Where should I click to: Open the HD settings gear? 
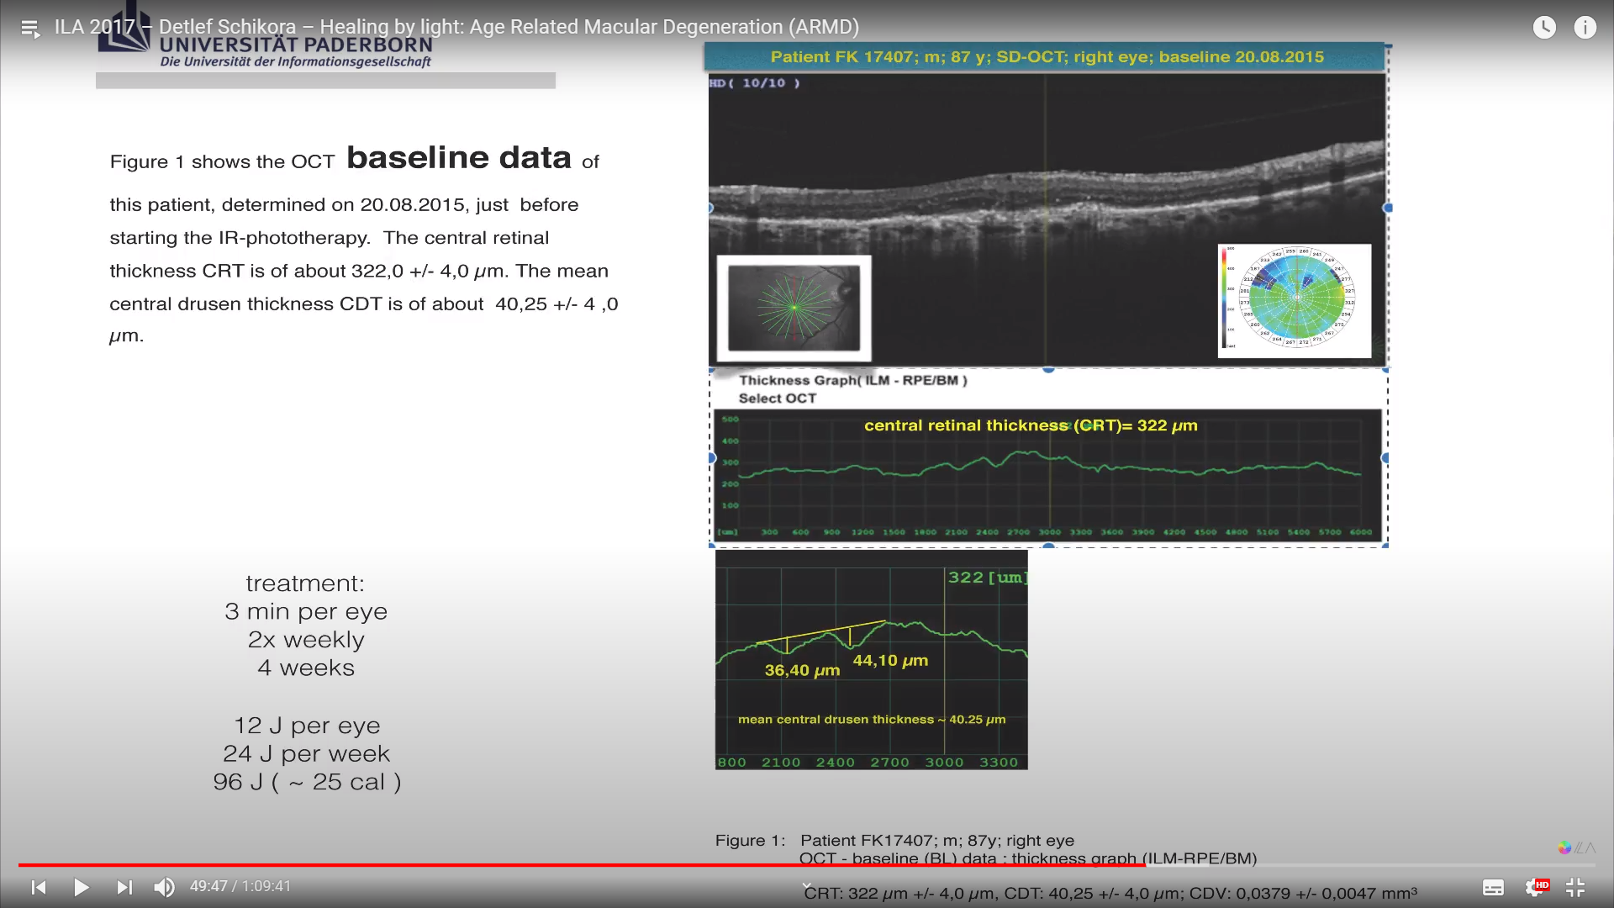(1536, 887)
